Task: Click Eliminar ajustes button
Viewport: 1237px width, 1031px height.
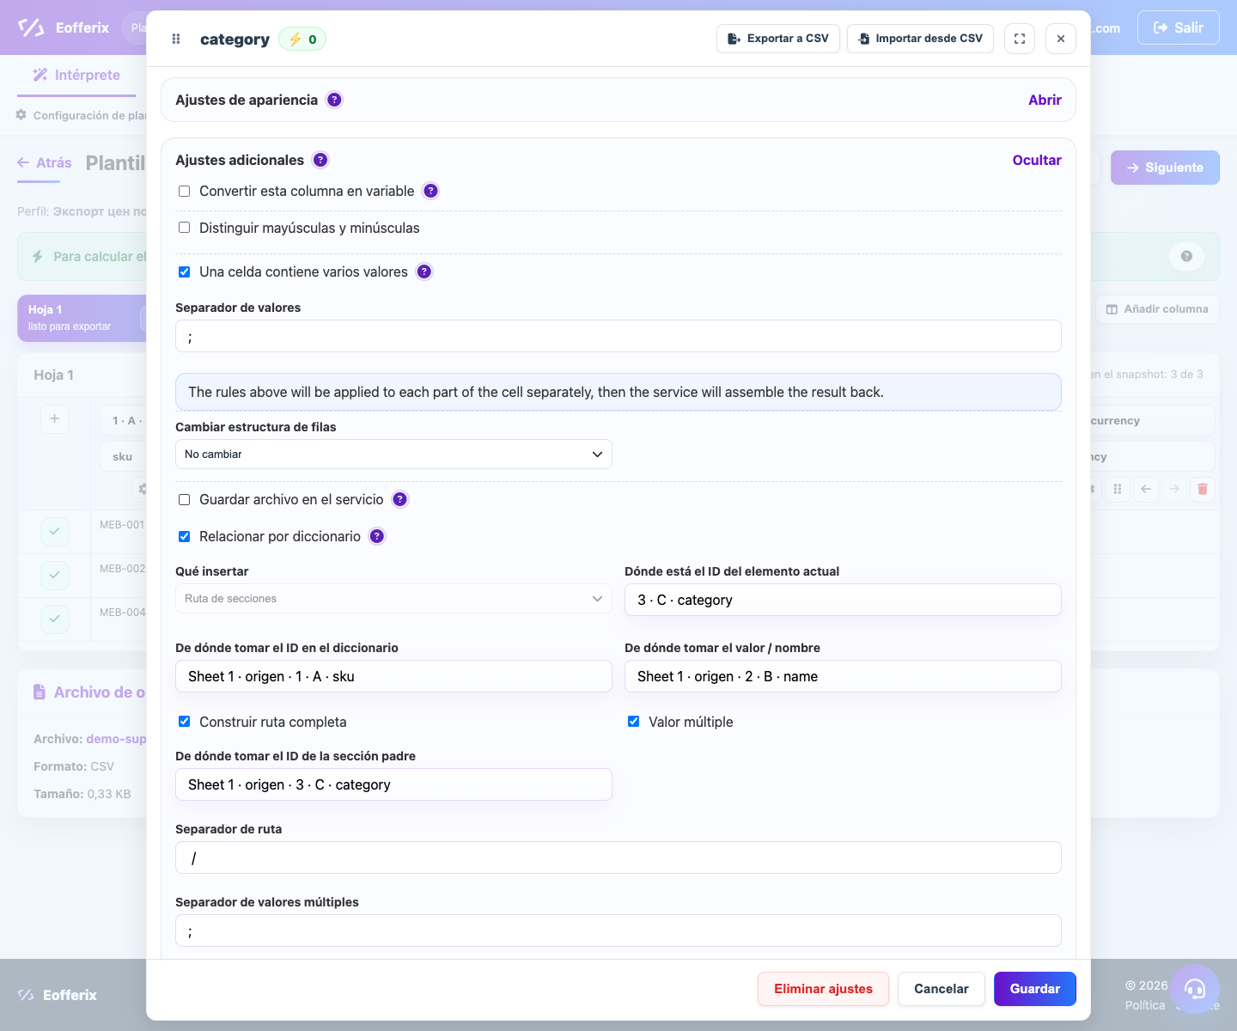Action: click(x=823, y=989)
